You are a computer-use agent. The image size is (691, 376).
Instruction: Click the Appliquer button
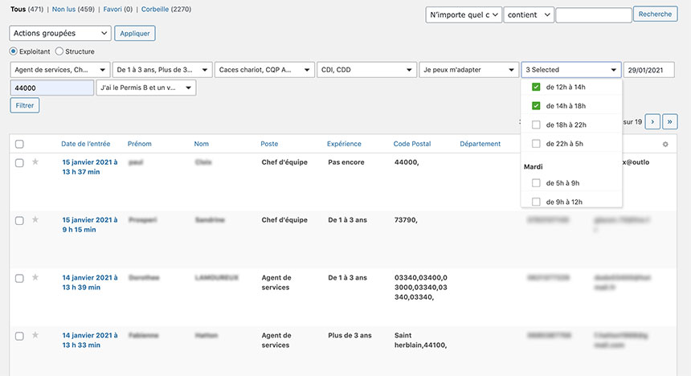(135, 34)
